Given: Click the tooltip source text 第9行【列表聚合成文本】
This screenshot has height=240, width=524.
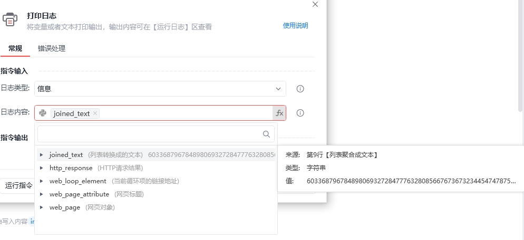Looking at the screenshot, I should (x=342, y=155).
